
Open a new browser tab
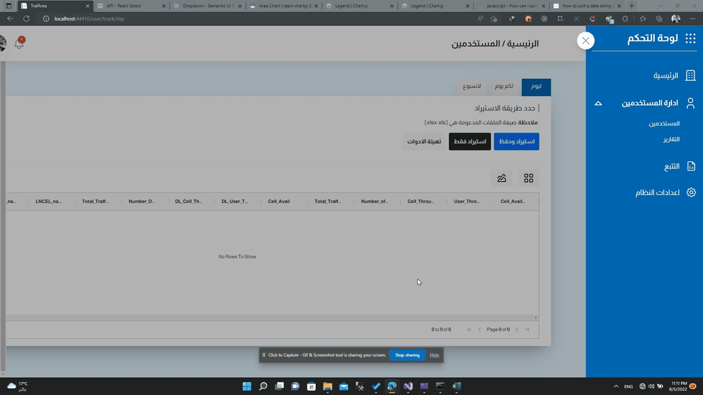(x=632, y=5)
